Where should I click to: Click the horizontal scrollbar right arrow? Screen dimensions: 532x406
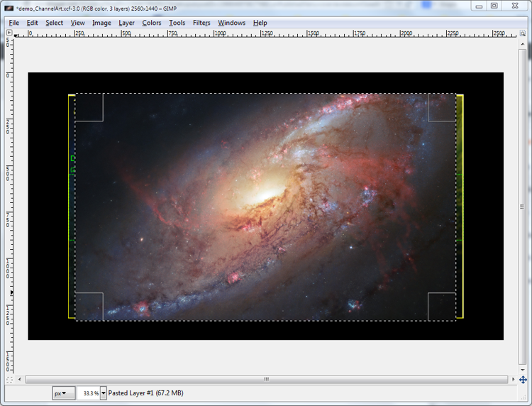click(513, 379)
